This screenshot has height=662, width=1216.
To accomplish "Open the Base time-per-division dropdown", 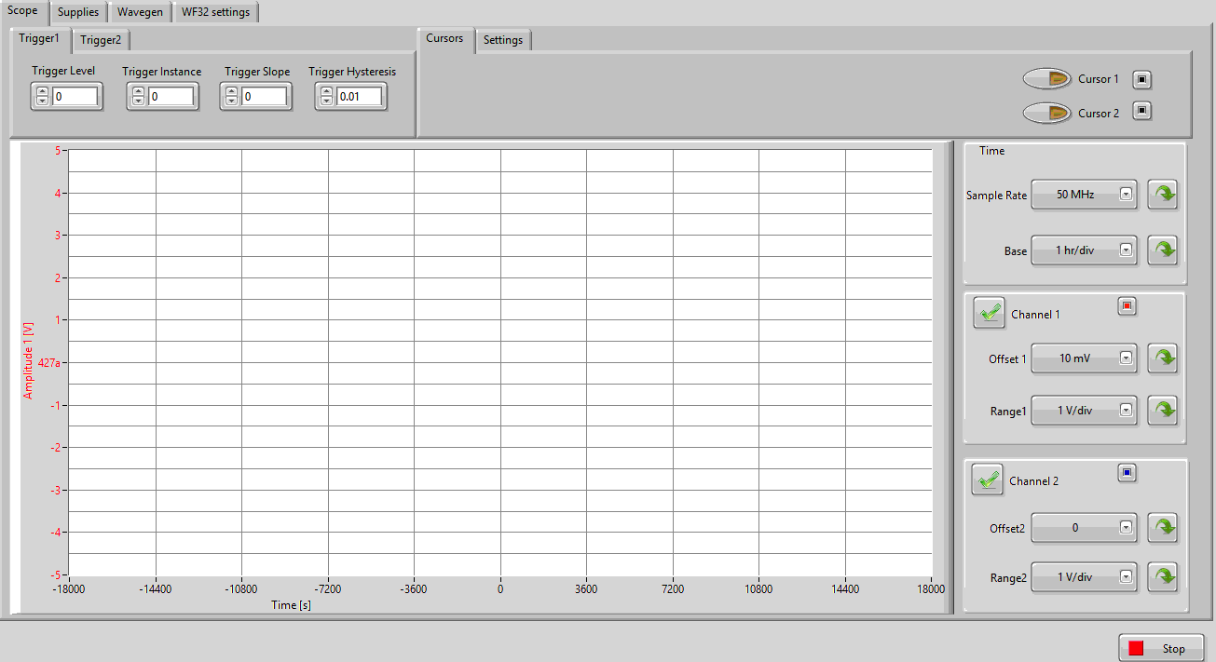I will [1127, 250].
